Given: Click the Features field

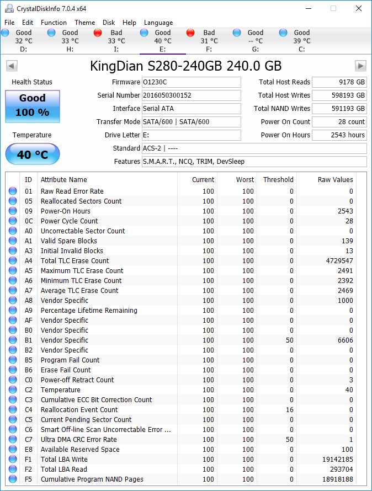Looking at the screenshot, I should (254, 162).
